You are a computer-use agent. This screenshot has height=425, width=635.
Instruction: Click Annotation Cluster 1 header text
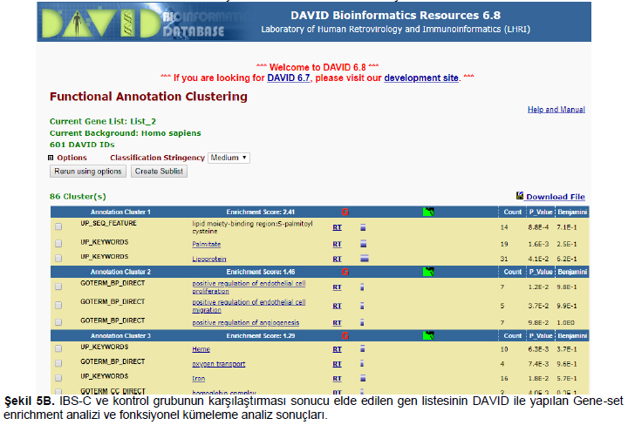(x=120, y=212)
